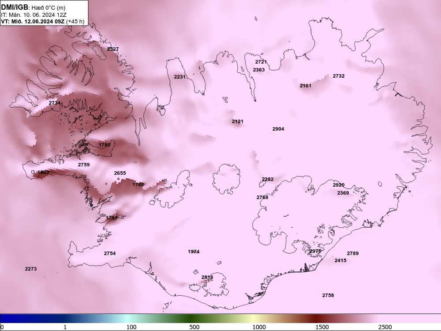The image size is (441, 331).
Task: Click the 0 label on the color scale
Action: point(2,327)
